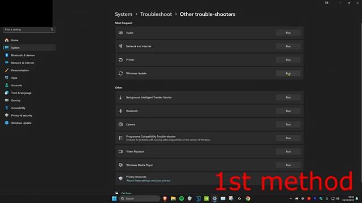Go to Troubleshoot in the breadcrumb

point(156,14)
